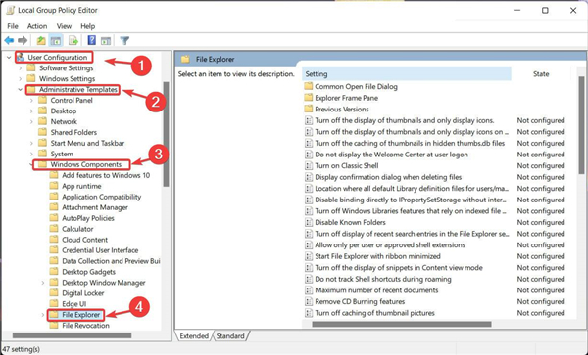
Task: Click the Setting column header
Action: pos(407,74)
